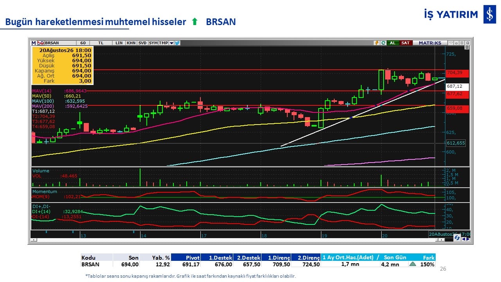Toggle the SYM button in toolbar
501x282 pixels.
click(x=153, y=43)
